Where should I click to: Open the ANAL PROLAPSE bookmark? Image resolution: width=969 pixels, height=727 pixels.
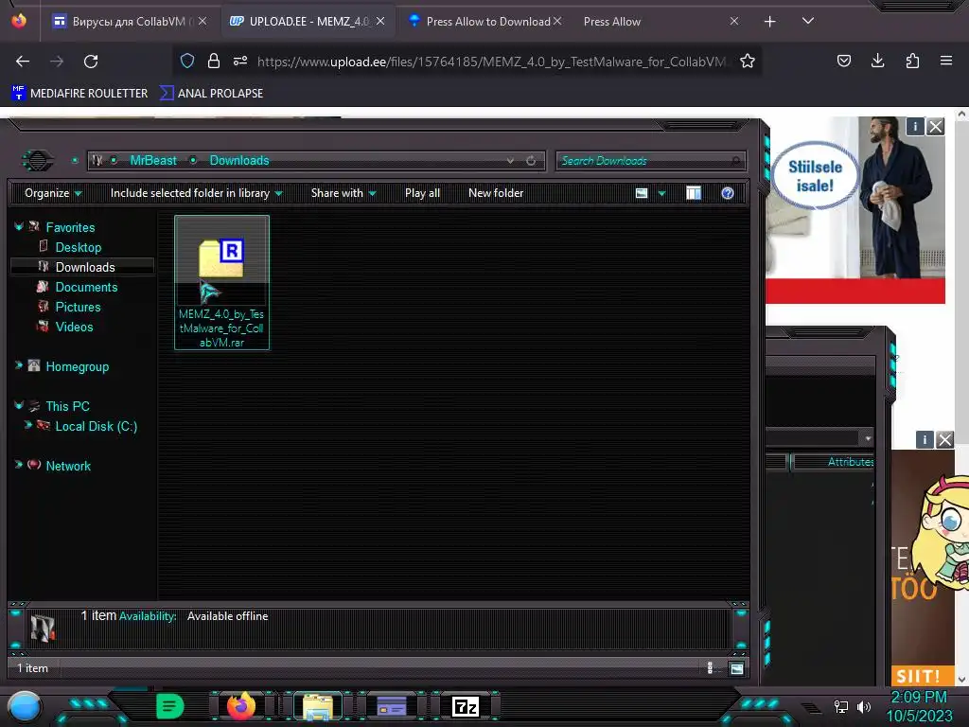pos(212,94)
